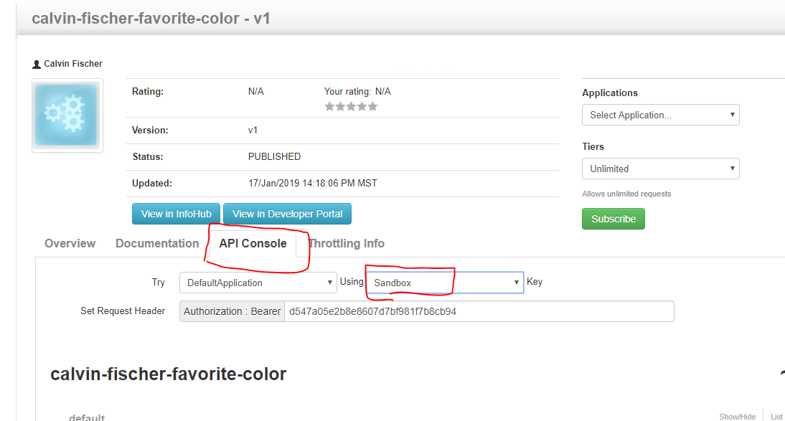Give a five-star rating with the last star

click(372, 107)
